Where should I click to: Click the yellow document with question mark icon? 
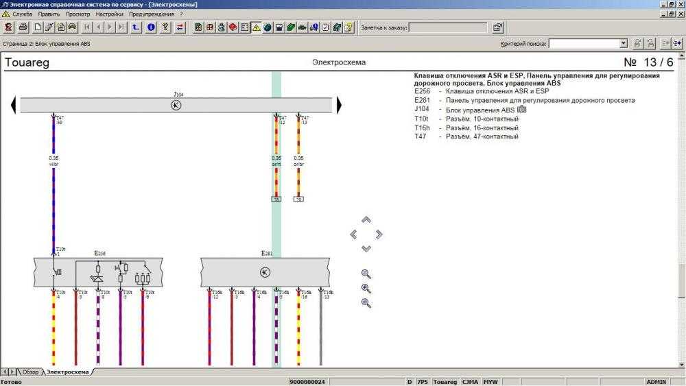pos(348,27)
